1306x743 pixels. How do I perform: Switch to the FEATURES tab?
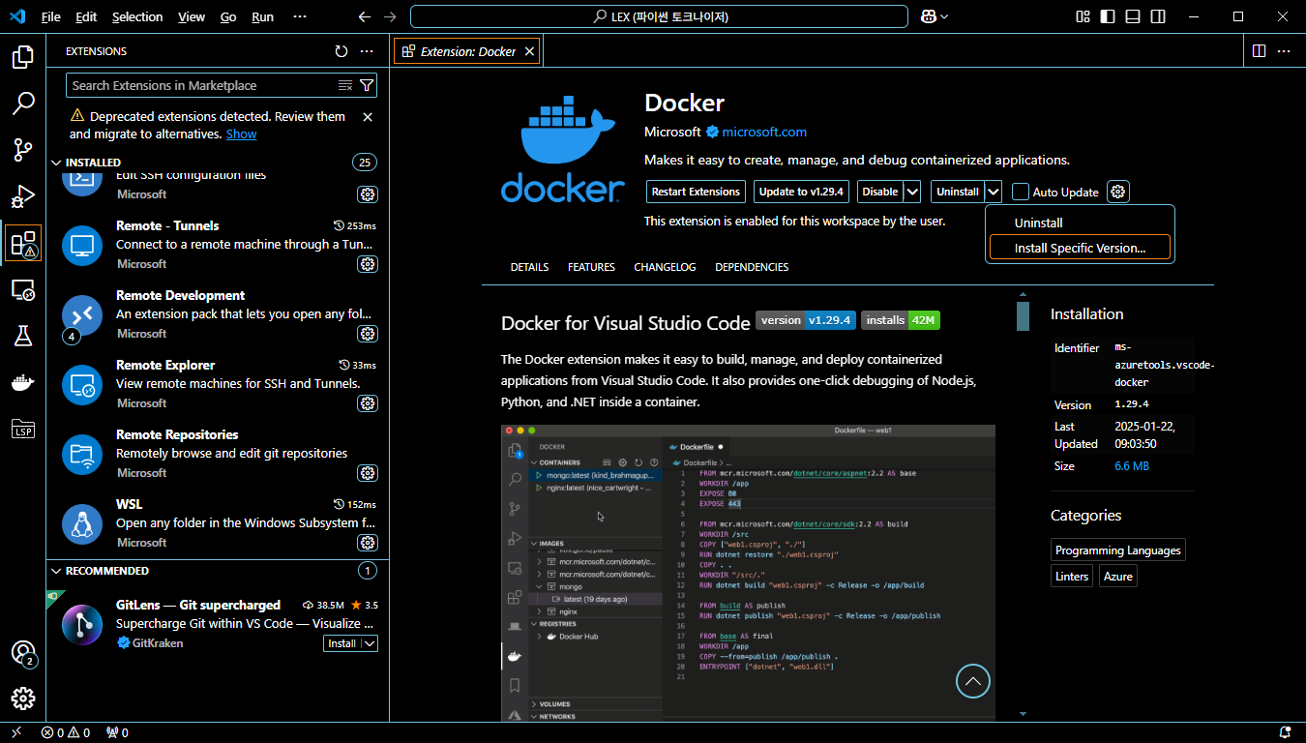(591, 267)
